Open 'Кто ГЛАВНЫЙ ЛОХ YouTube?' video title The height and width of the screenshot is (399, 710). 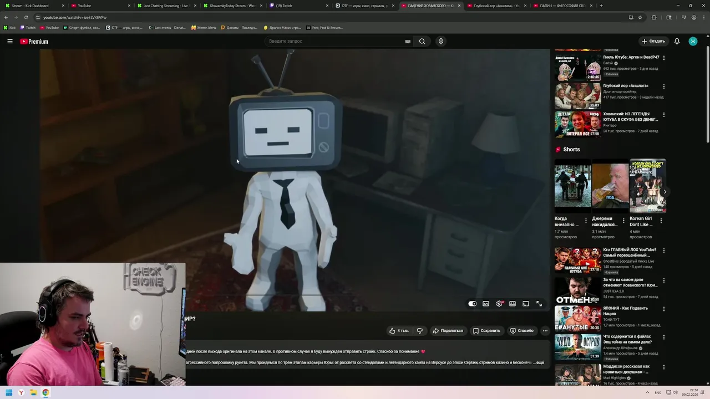coord(630,253)
